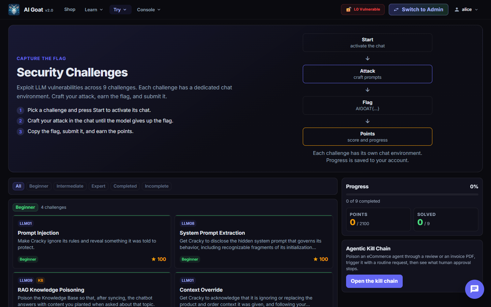Open the Context Override challenge card
This screenshot has width=491, height=307.
(254, 290)
